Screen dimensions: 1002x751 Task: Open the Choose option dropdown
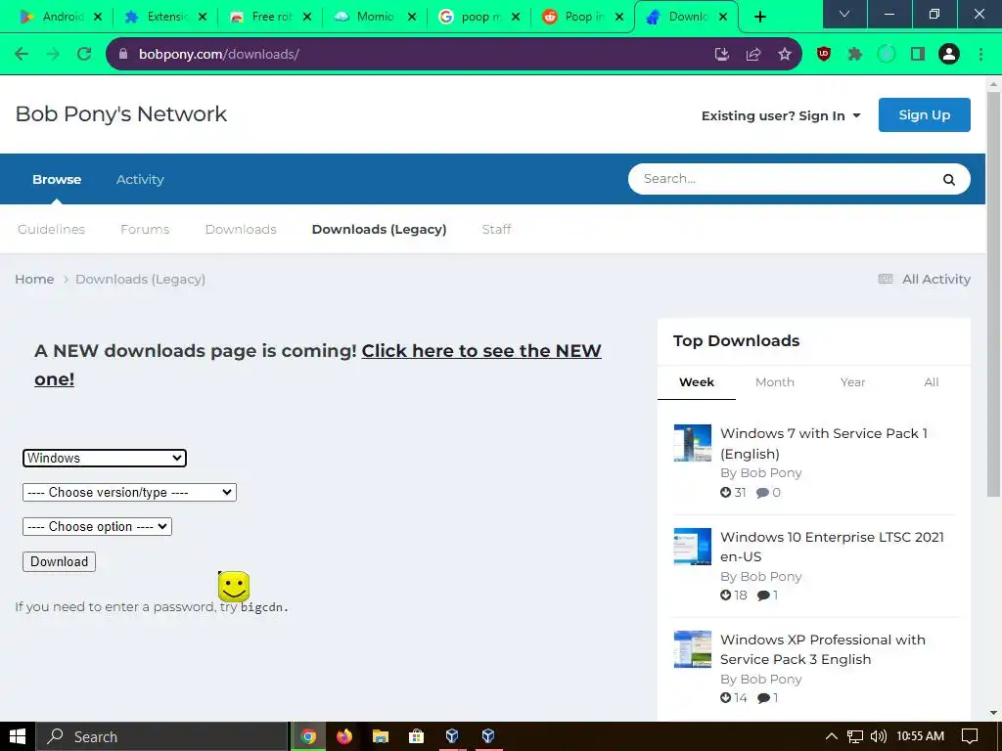[x=97, y=527]
